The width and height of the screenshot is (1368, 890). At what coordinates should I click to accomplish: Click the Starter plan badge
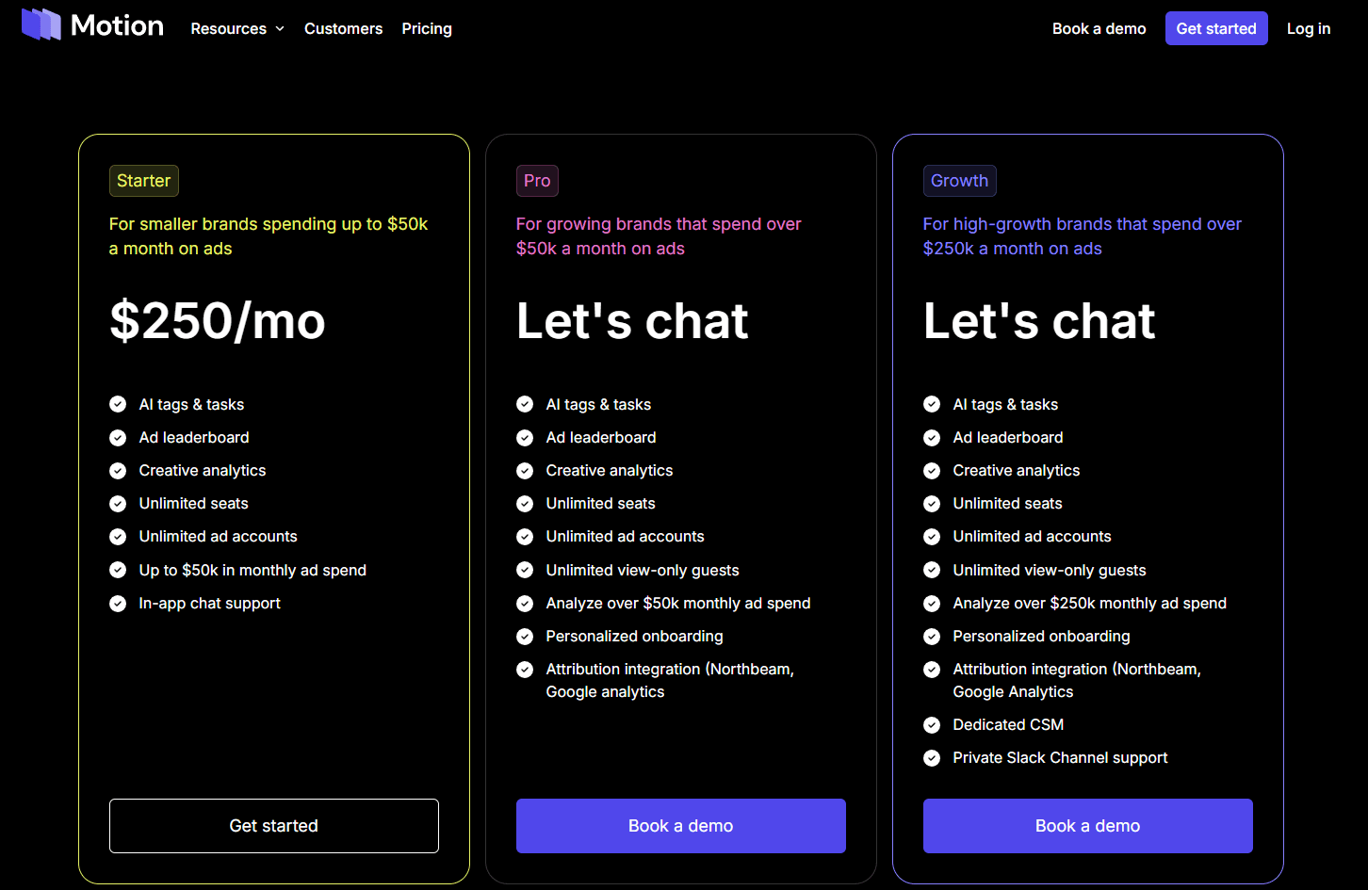click(x=143, y=180)
